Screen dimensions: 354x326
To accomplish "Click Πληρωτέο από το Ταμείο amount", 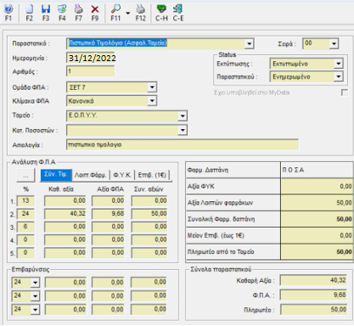I will 317,252.
